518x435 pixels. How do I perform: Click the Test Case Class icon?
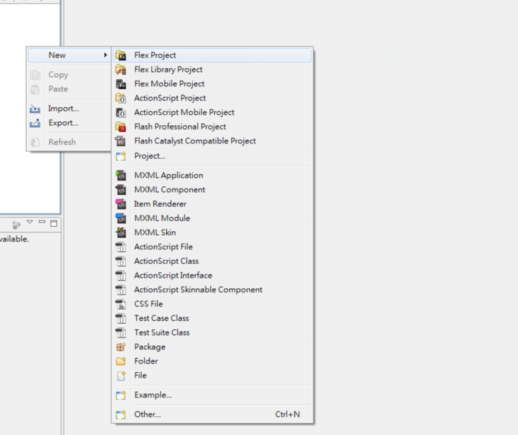[121, 318]
